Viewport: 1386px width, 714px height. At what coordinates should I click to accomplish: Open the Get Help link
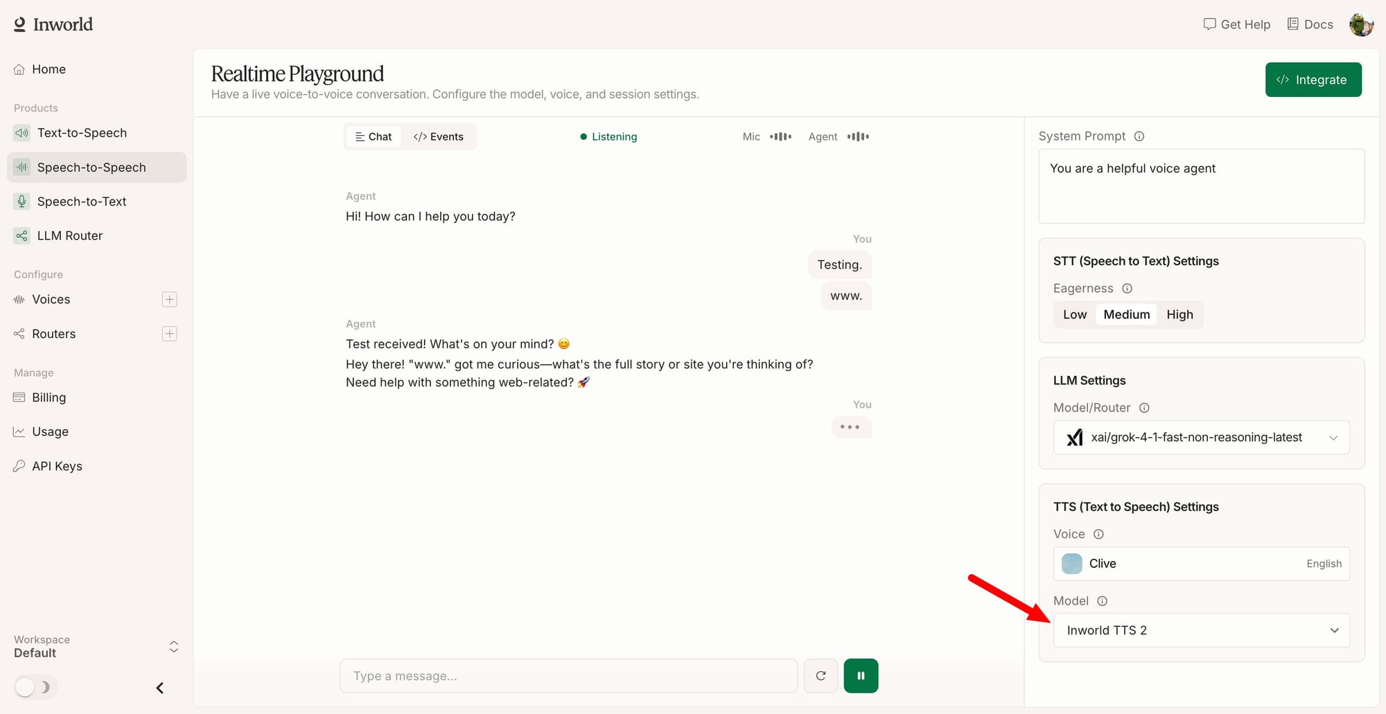[x=1237, y=24]
